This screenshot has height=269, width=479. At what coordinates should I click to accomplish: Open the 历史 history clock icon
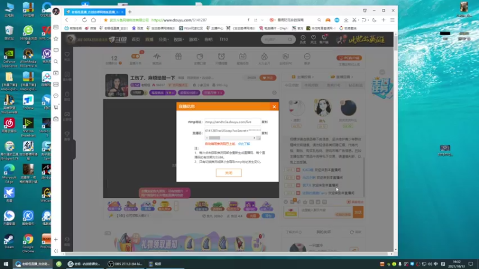point(303,39)
